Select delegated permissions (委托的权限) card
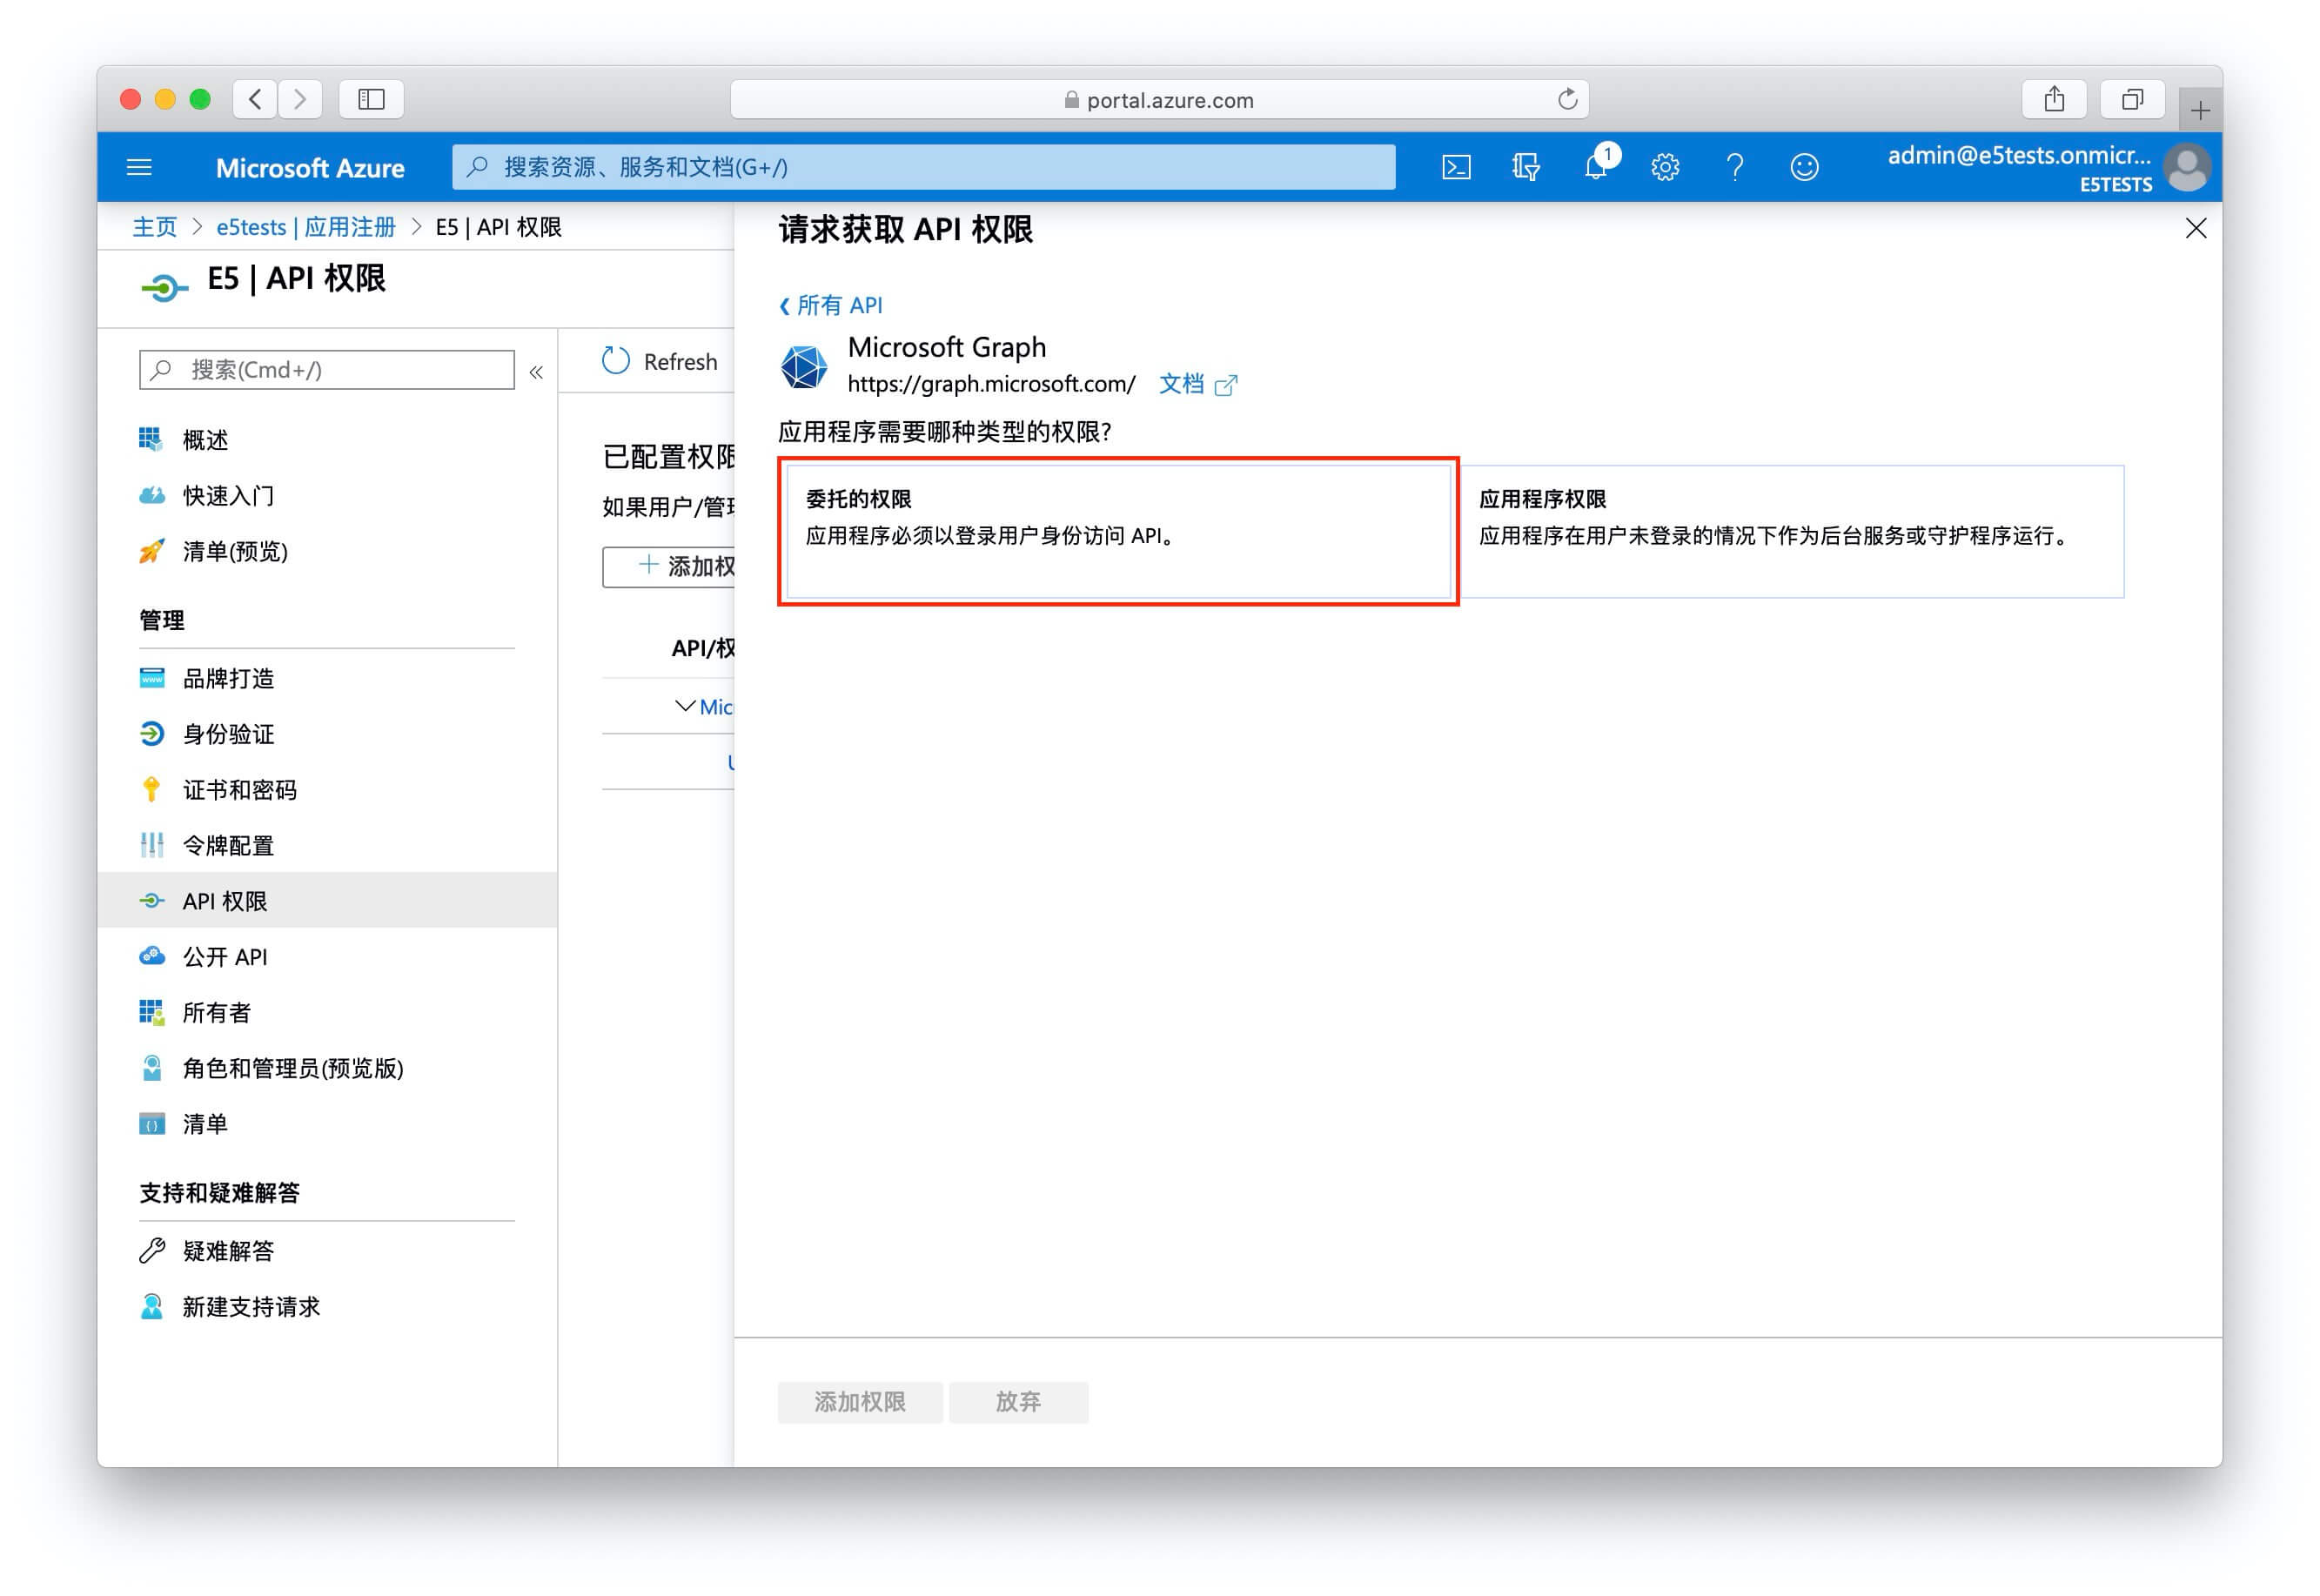 (x=1117, y=531)
